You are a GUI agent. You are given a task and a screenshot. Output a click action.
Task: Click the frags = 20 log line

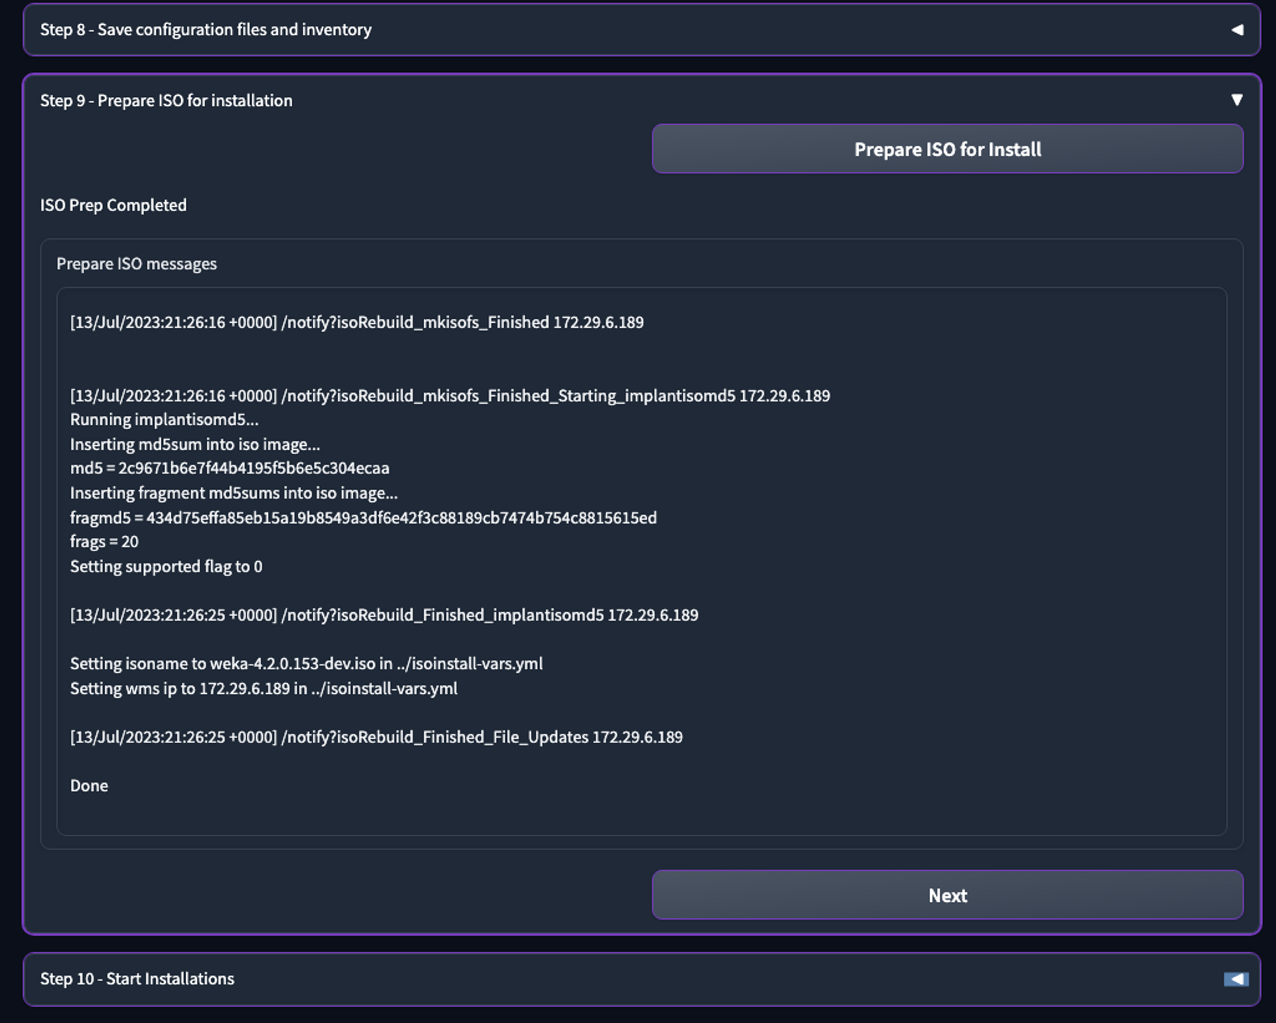[x=104, y=542]
